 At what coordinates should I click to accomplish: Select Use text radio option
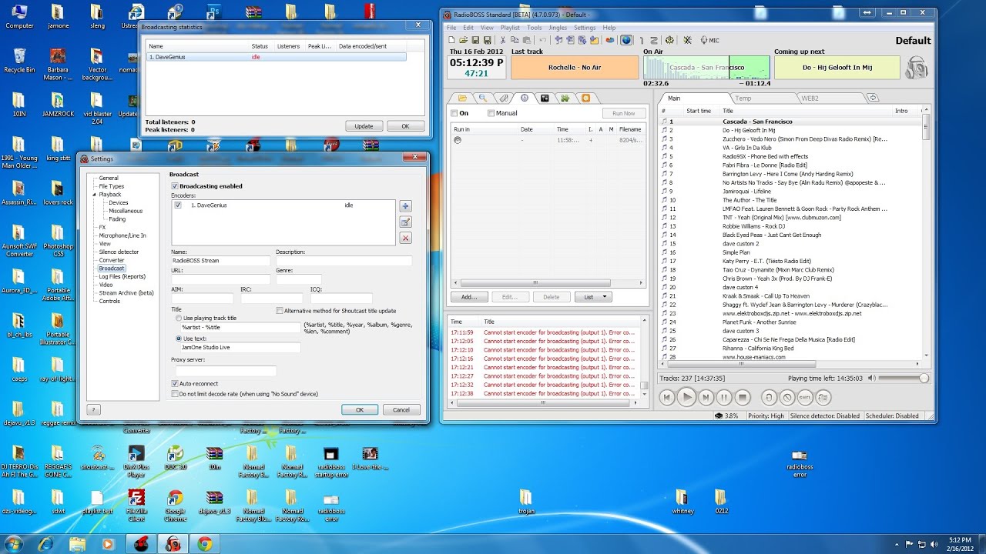coord(179,339)
